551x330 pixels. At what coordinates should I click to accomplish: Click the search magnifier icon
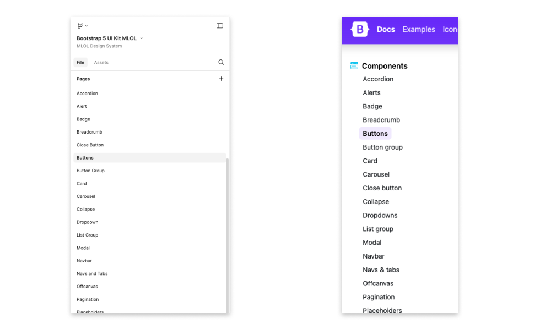(221, 63)
